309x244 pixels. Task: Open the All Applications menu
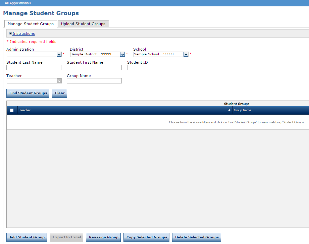18,3
